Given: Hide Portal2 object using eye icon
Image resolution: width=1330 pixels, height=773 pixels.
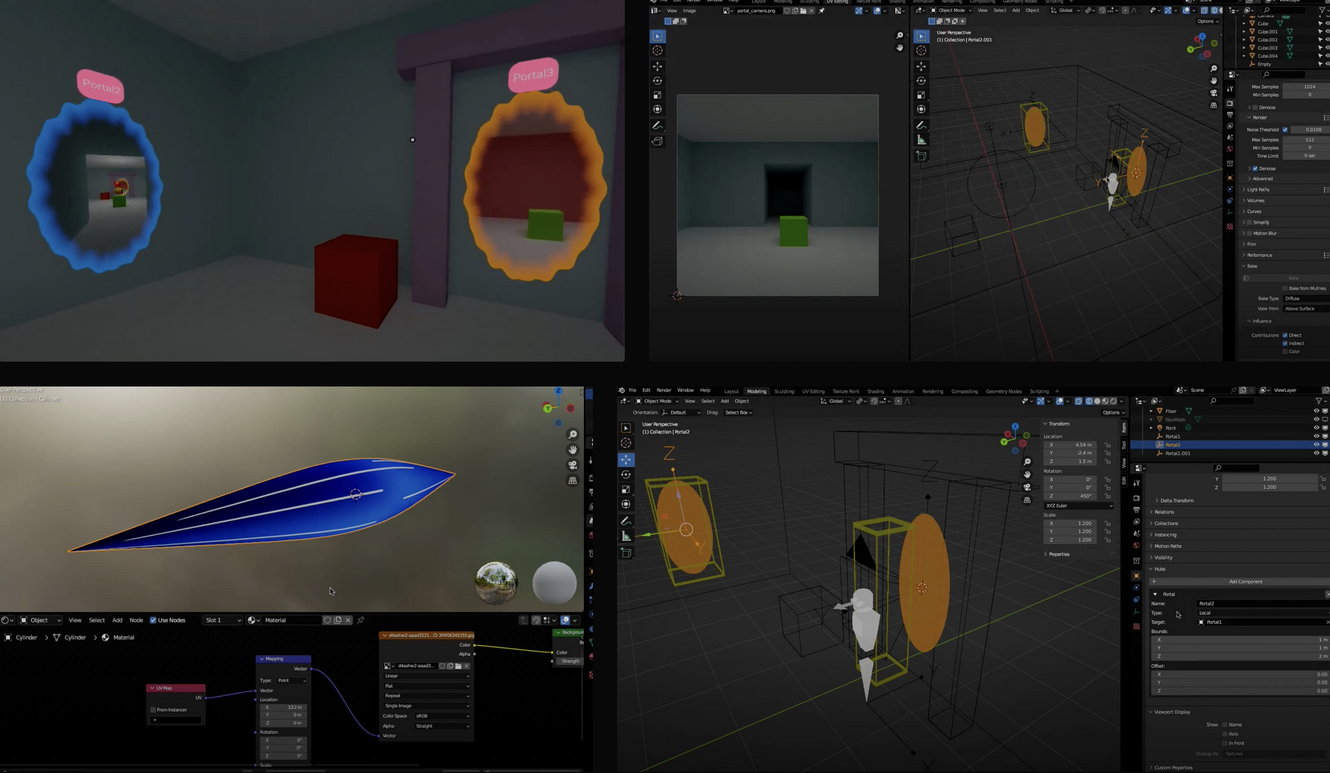Looking at the screenshot, I should point(1316,445).
